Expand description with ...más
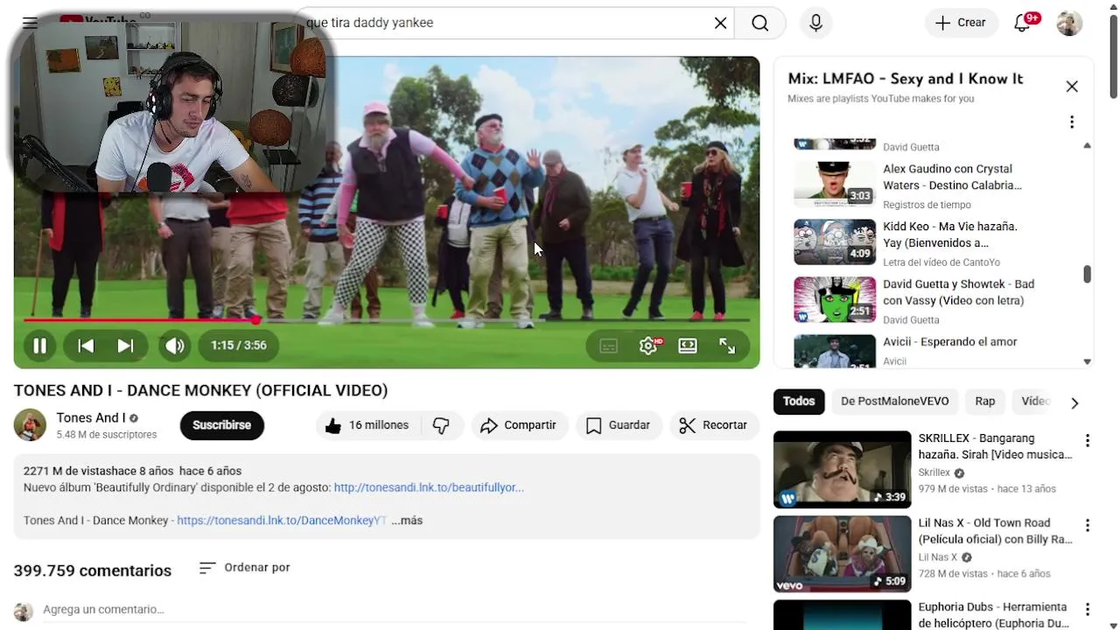The height and width of the screenshot is (630, 1120). [x=407, y=520]
